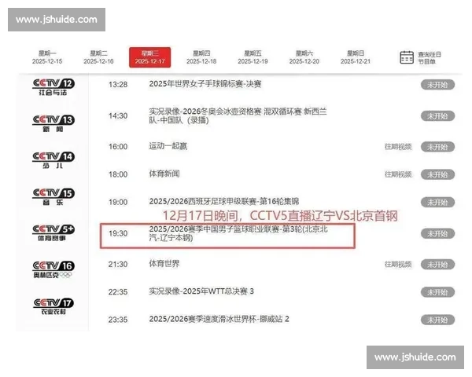Open the CCTV-13 新闻 channel logo

(x=53, y=123)
